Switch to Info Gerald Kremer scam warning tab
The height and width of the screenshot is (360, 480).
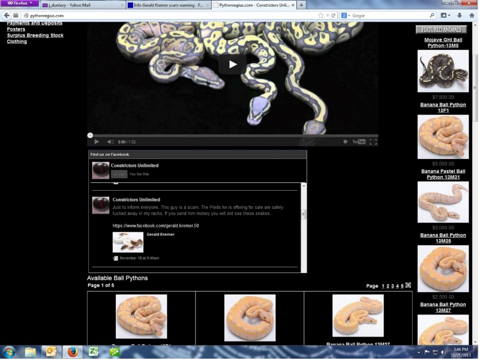168,5
